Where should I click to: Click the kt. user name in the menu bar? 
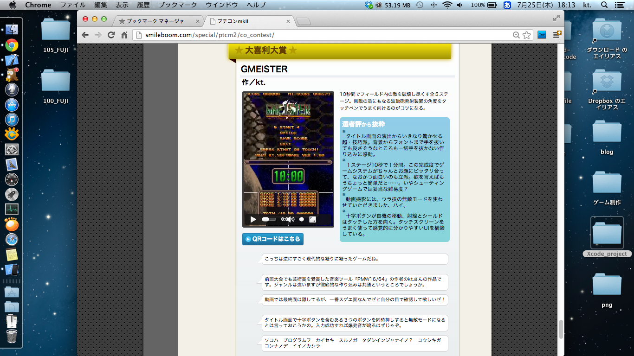[588, 5]
